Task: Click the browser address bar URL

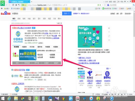Action: pyautogui.click(x=48, y=5)
